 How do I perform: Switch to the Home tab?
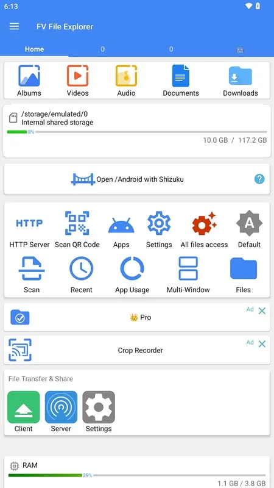pos(34,49)
